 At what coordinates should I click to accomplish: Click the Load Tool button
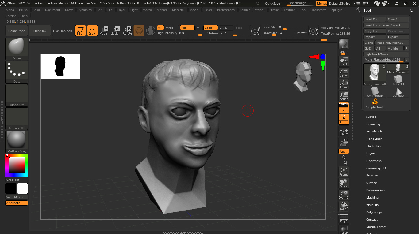[x=375, y=20]
